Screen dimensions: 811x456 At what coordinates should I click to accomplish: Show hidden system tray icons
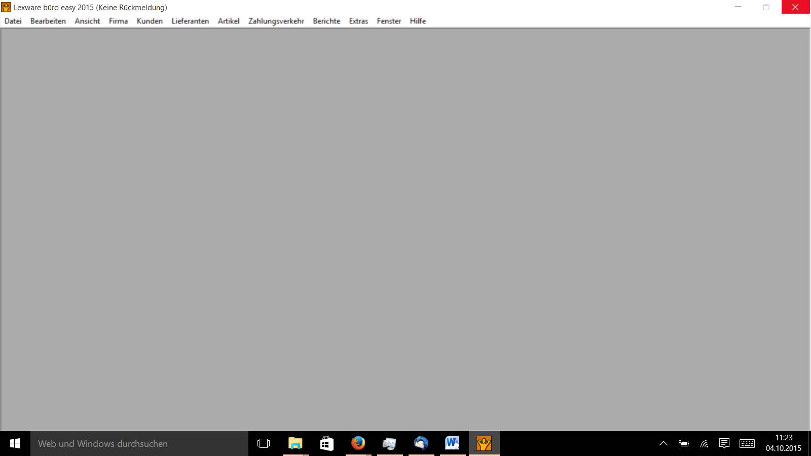663,443
